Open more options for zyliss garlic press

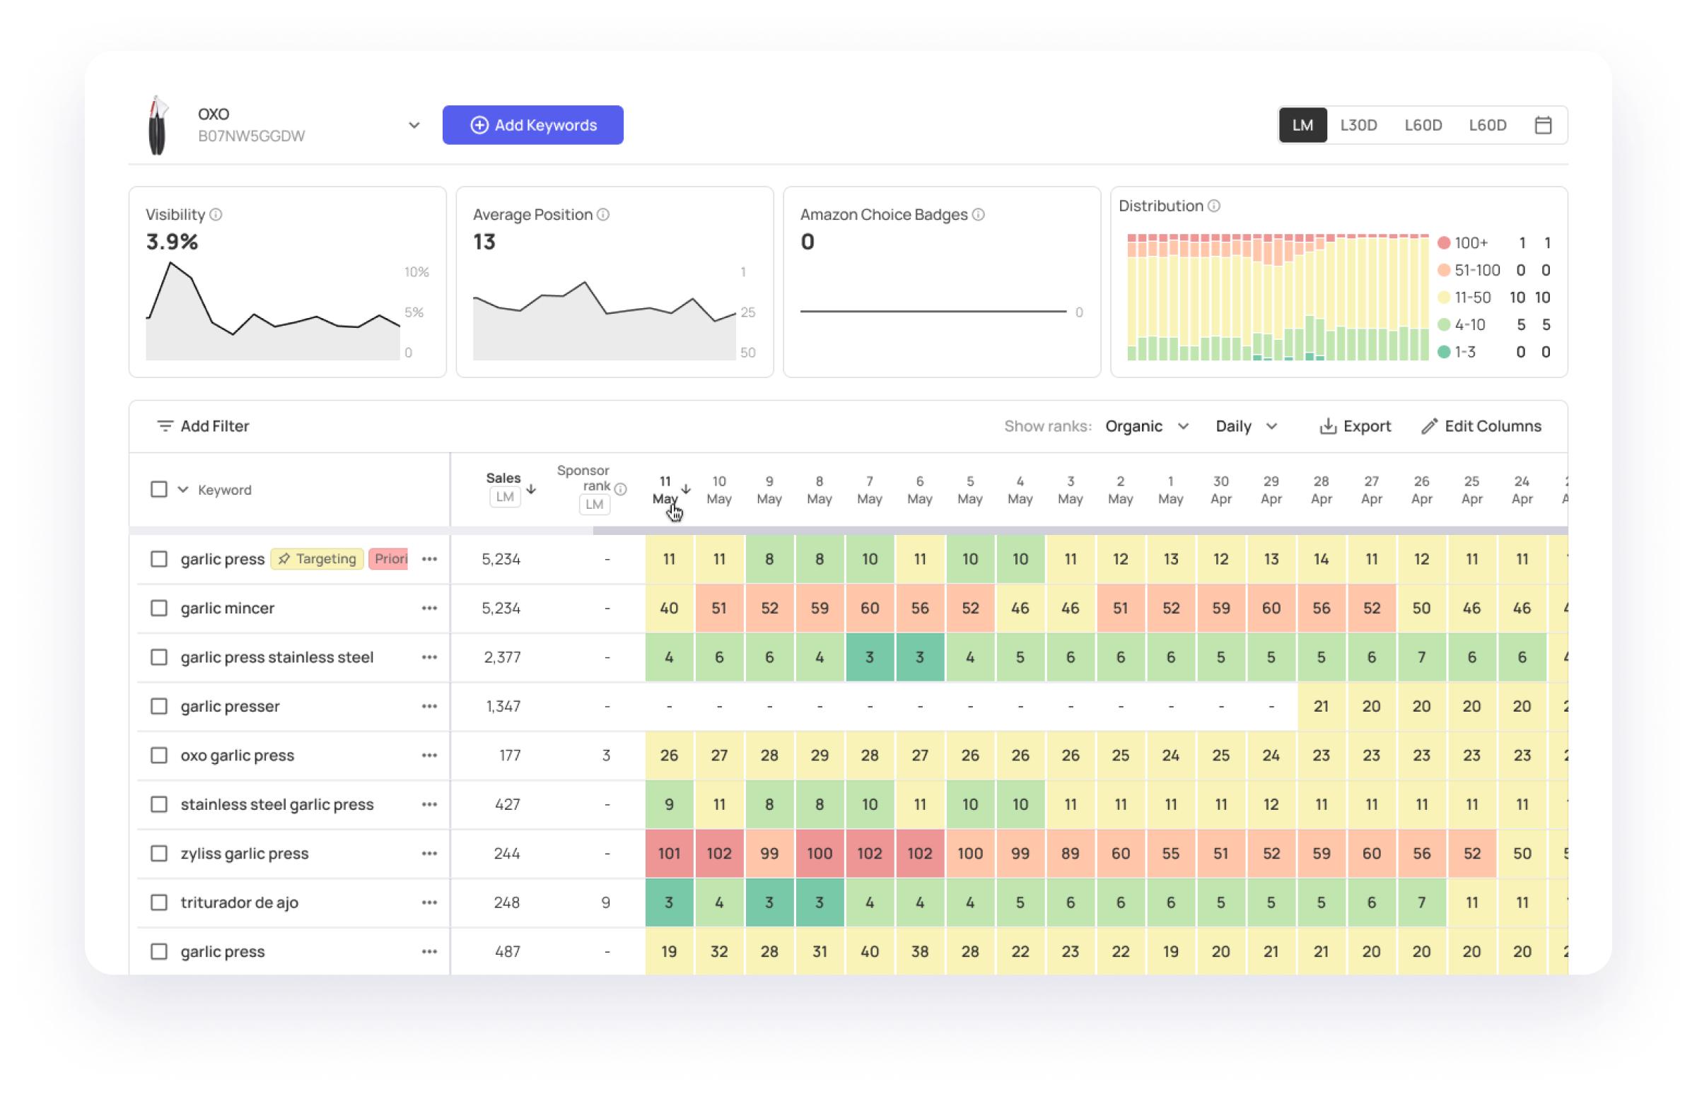[429, 853]
